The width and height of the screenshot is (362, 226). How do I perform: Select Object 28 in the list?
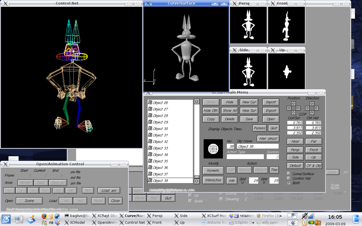click(170, 116)
